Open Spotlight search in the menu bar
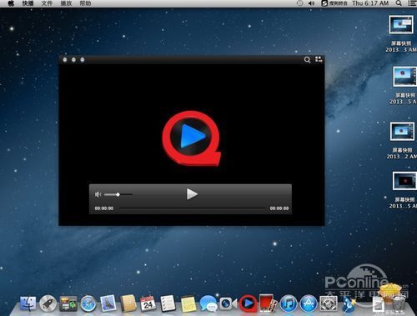This screenshot has width=417, height=316. pos(399,3)
